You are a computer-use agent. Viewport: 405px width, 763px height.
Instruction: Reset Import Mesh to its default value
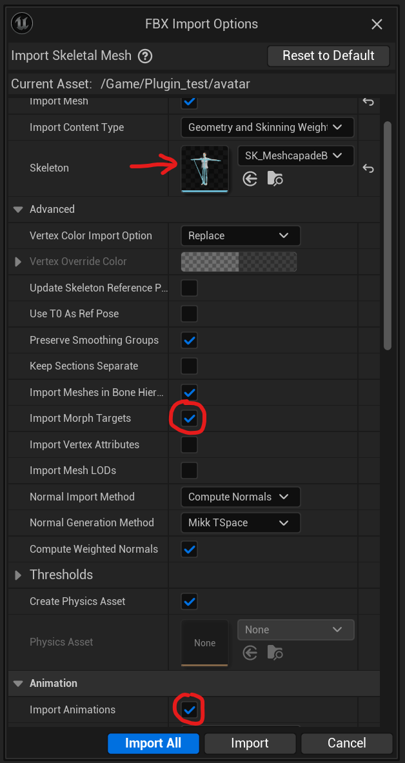(368, 101)
